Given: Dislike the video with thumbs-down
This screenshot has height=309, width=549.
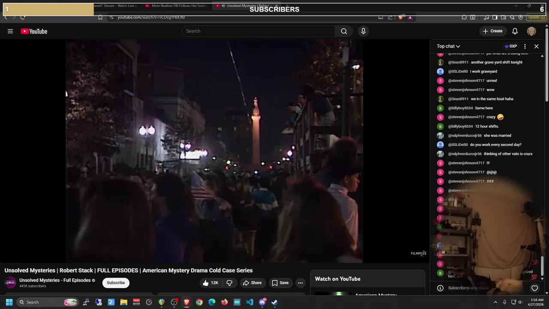Looking at the screenshot, I should 229,283.
